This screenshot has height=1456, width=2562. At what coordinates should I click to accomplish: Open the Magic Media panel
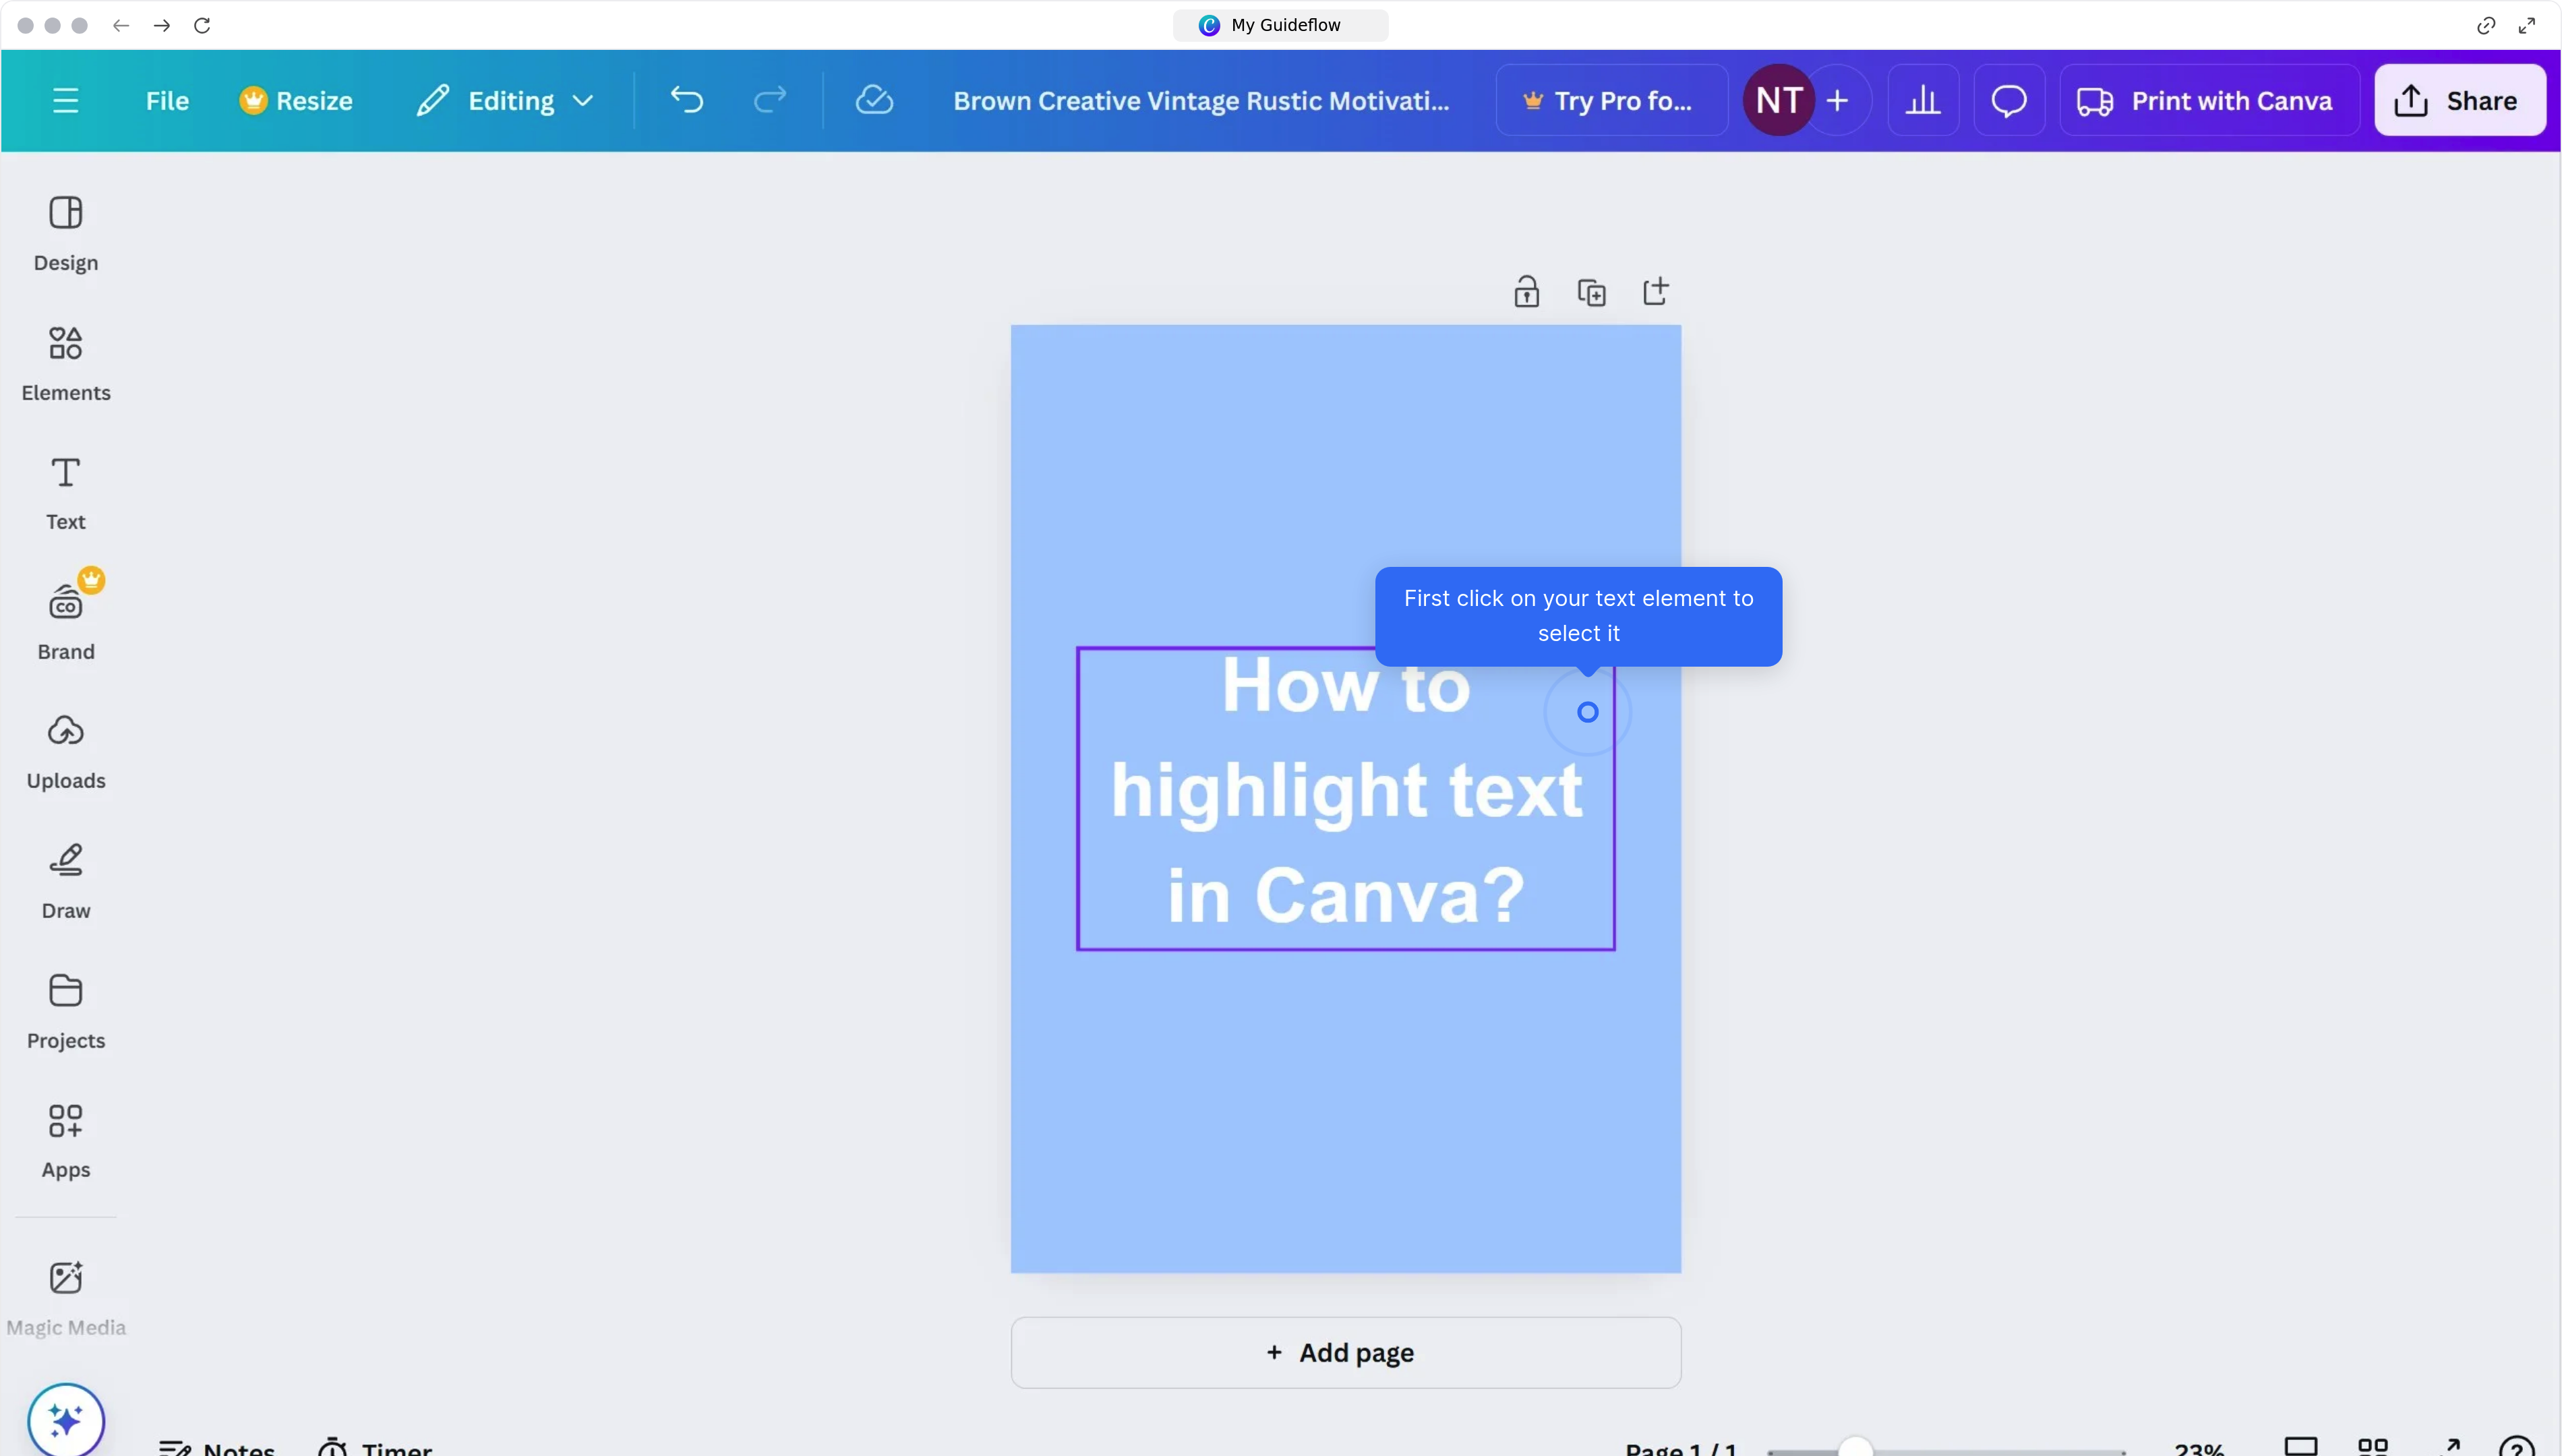pos(65,1295)
